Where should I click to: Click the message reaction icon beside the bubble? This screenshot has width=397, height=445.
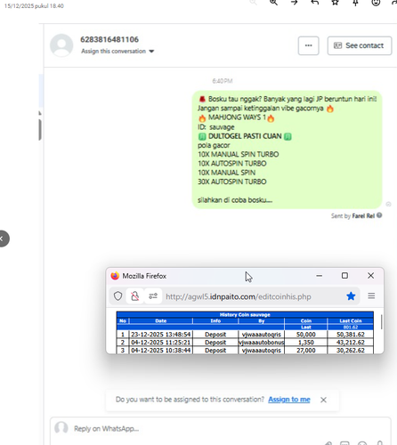388,204
